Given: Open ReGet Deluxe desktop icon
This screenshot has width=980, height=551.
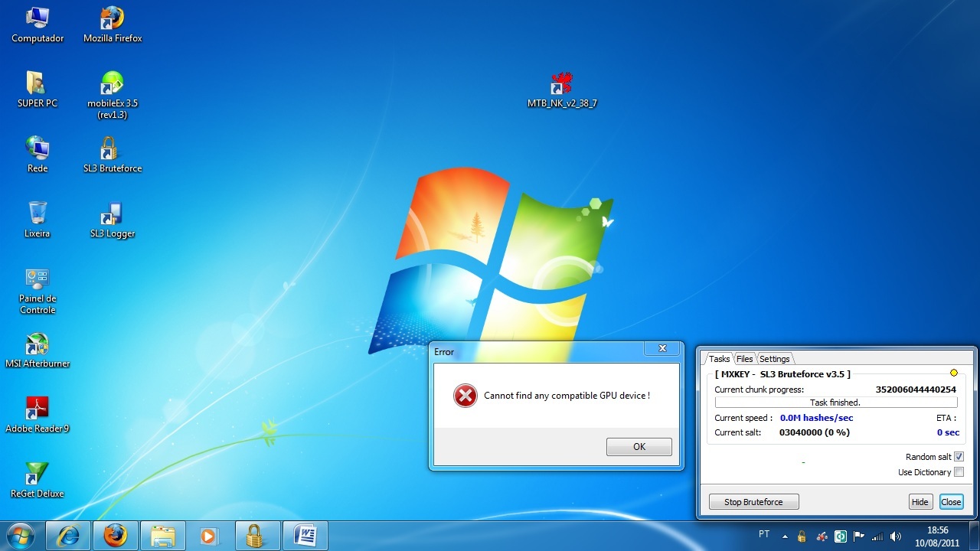Looking at the screenshot, I should tap(37, 474).
